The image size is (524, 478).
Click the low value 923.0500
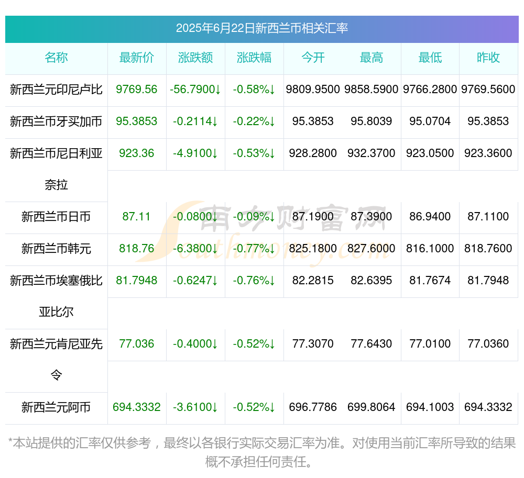pyautogui.click(x=430, y=153)
